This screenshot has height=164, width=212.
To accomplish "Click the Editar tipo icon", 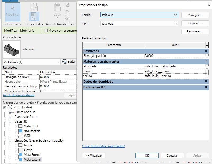I will point(64,62).
